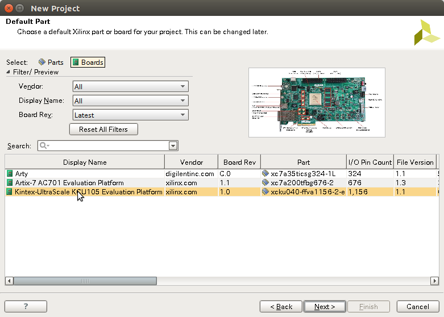Collapse the Filter/ Preview section

pos(8,72)
